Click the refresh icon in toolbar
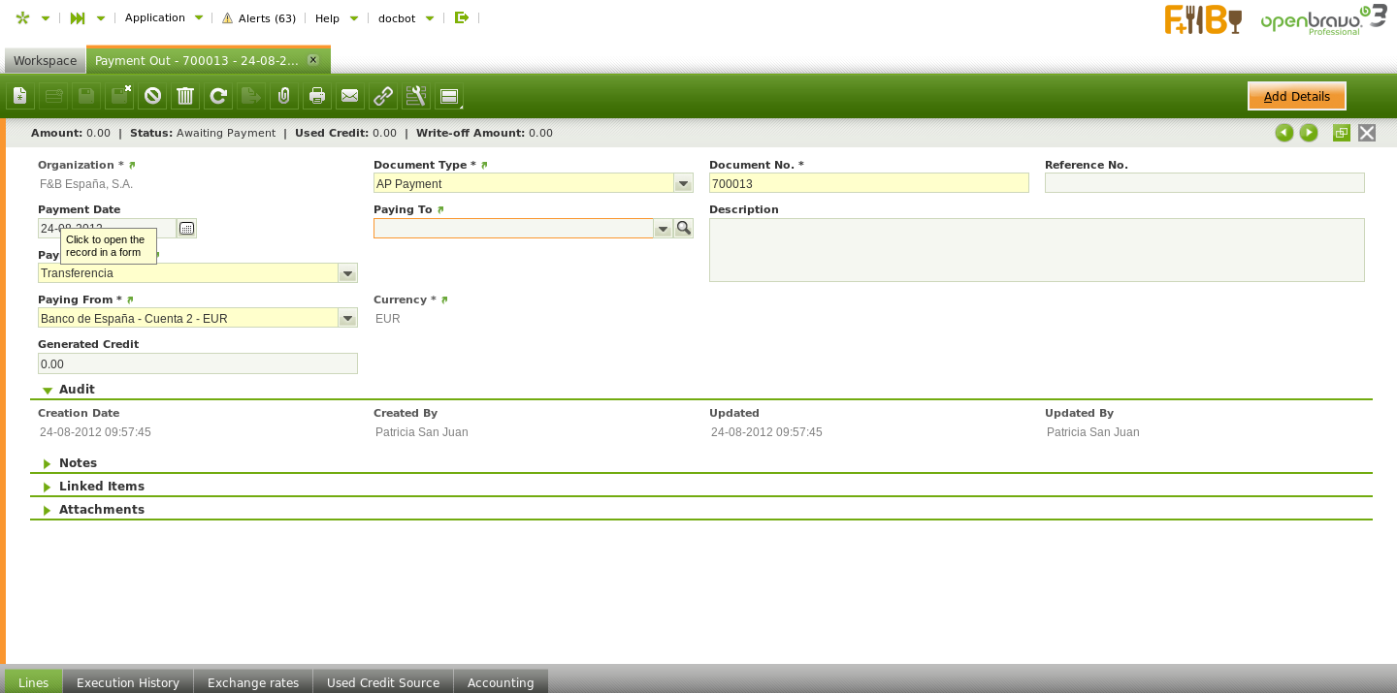 218,96
